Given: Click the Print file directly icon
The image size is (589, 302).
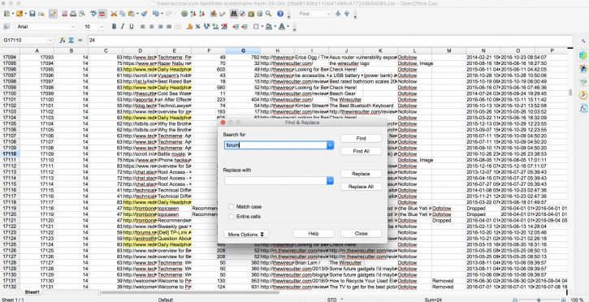Looking at the screenshot, I should point(73,14).
